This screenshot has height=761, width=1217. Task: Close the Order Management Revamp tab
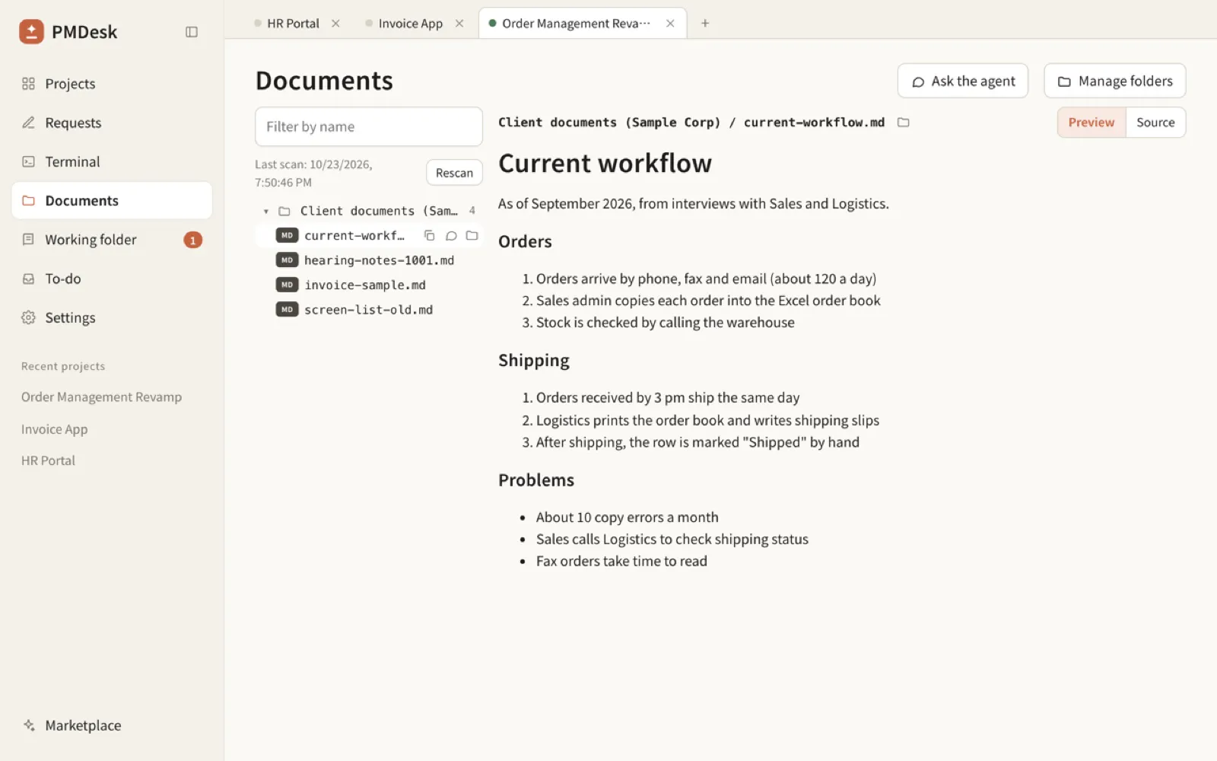pos(670,24)
